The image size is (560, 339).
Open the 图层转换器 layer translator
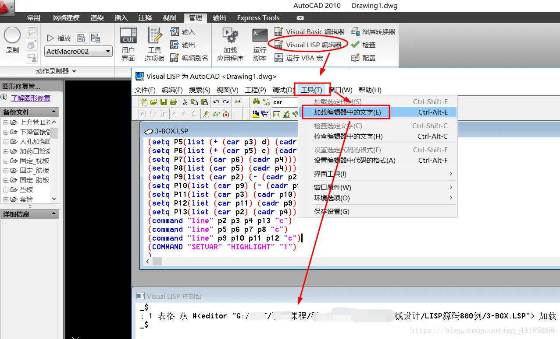coord(373,31)
